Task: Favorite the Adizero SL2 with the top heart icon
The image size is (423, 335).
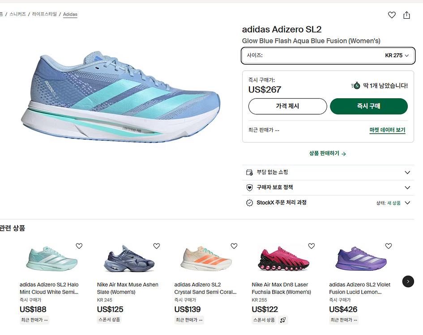Action: pyautogui.click(x=392, y=15)
